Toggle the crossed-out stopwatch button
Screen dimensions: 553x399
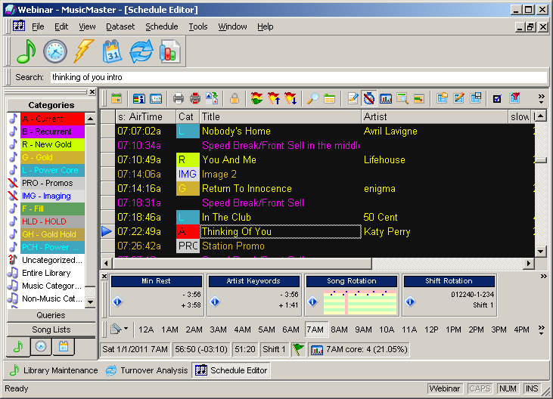click(x=369, y=98)
